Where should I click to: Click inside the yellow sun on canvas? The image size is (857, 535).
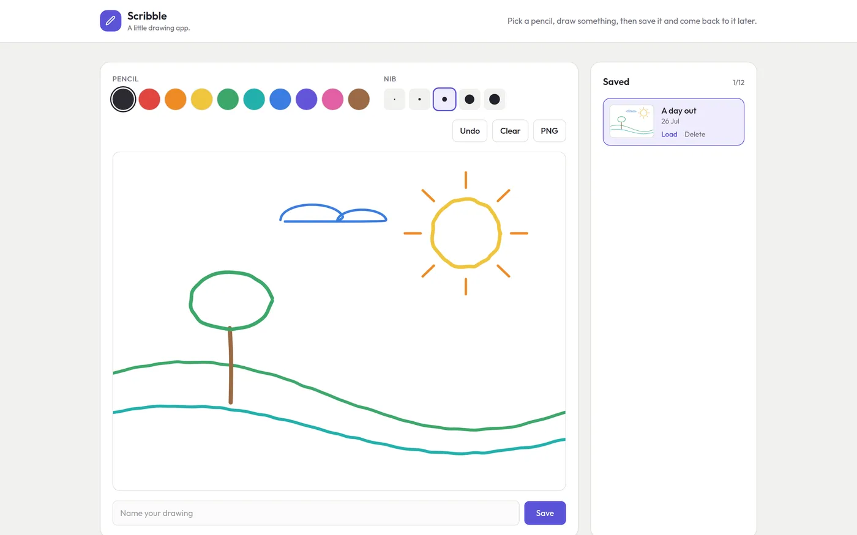(466, 233)
